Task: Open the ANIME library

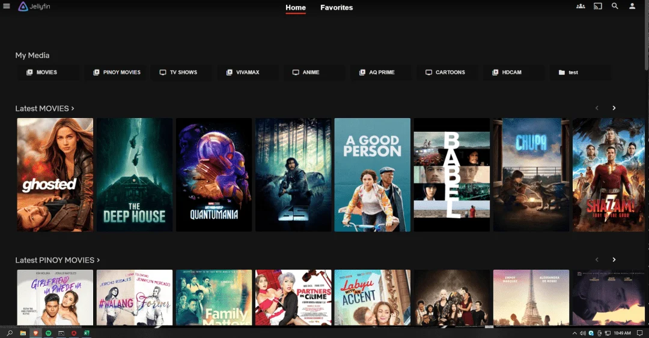Action: pos(314,73)
